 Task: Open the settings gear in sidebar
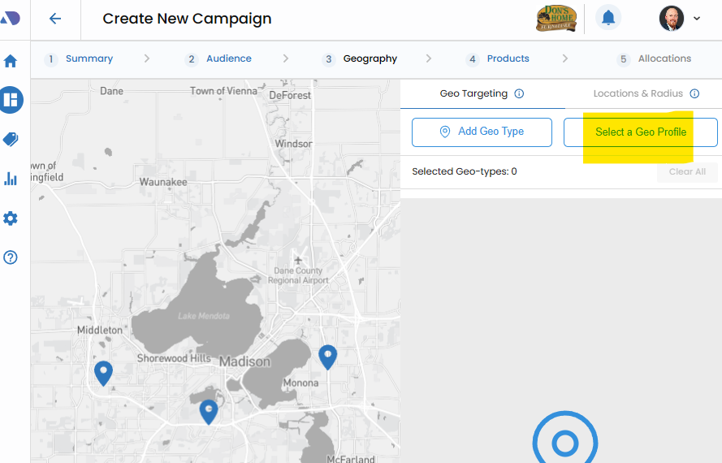pos(11,219)
